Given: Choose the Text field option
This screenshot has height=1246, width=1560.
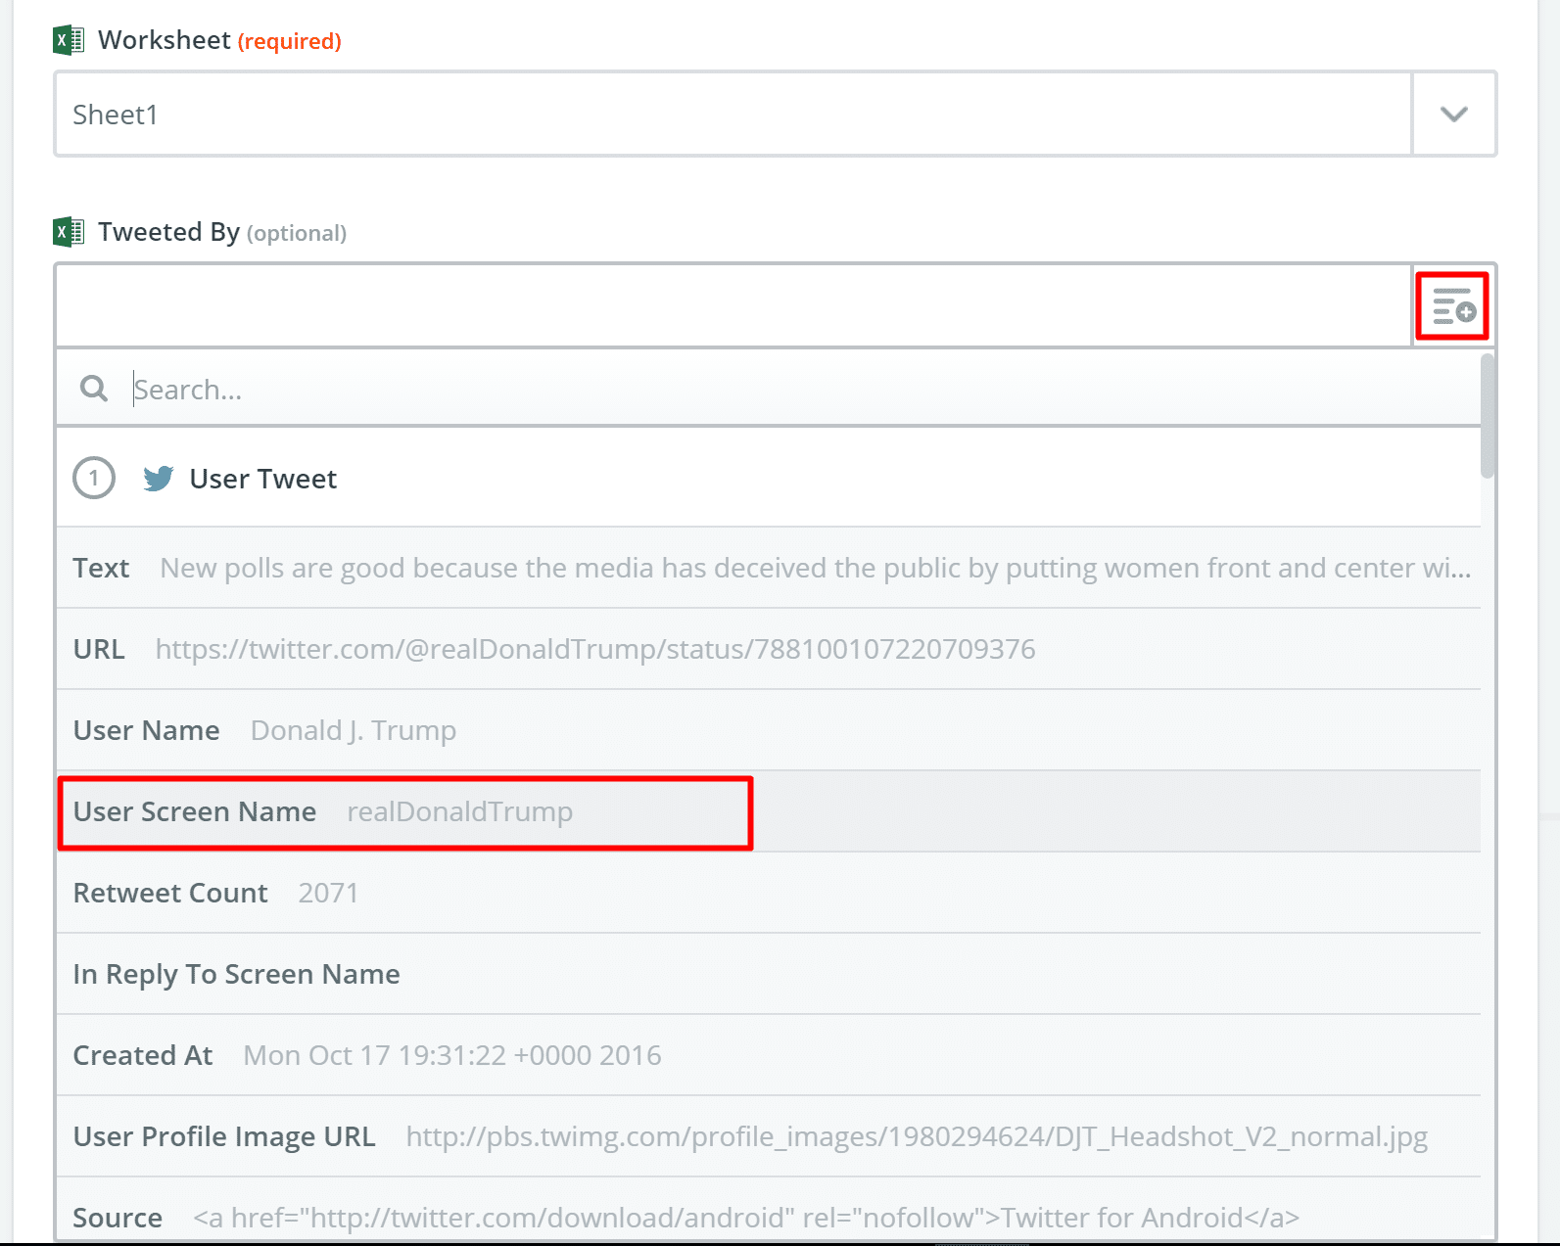Looking at the screenshot, I should pos(768,568).
